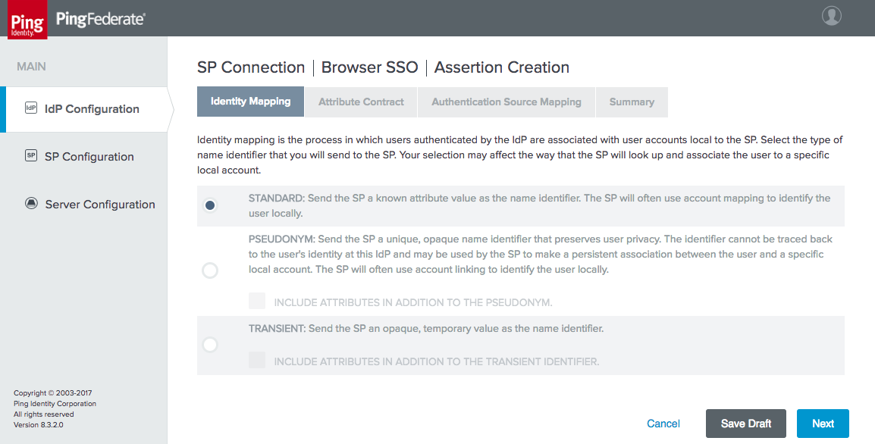Open the Summary tab
Image resolution: width=875 pixels, height=444 pixels.
pos(632,102)
